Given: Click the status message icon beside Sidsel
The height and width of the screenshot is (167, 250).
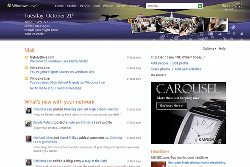Looking at the screenshot, I should [152, 57].
